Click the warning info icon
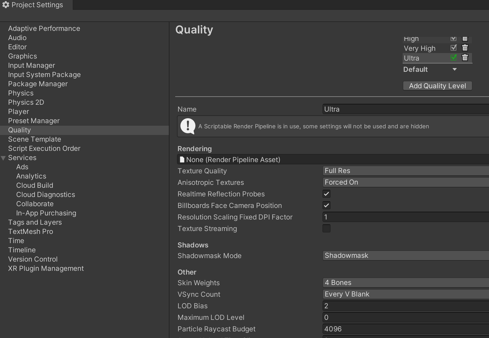 pos(188,126)
